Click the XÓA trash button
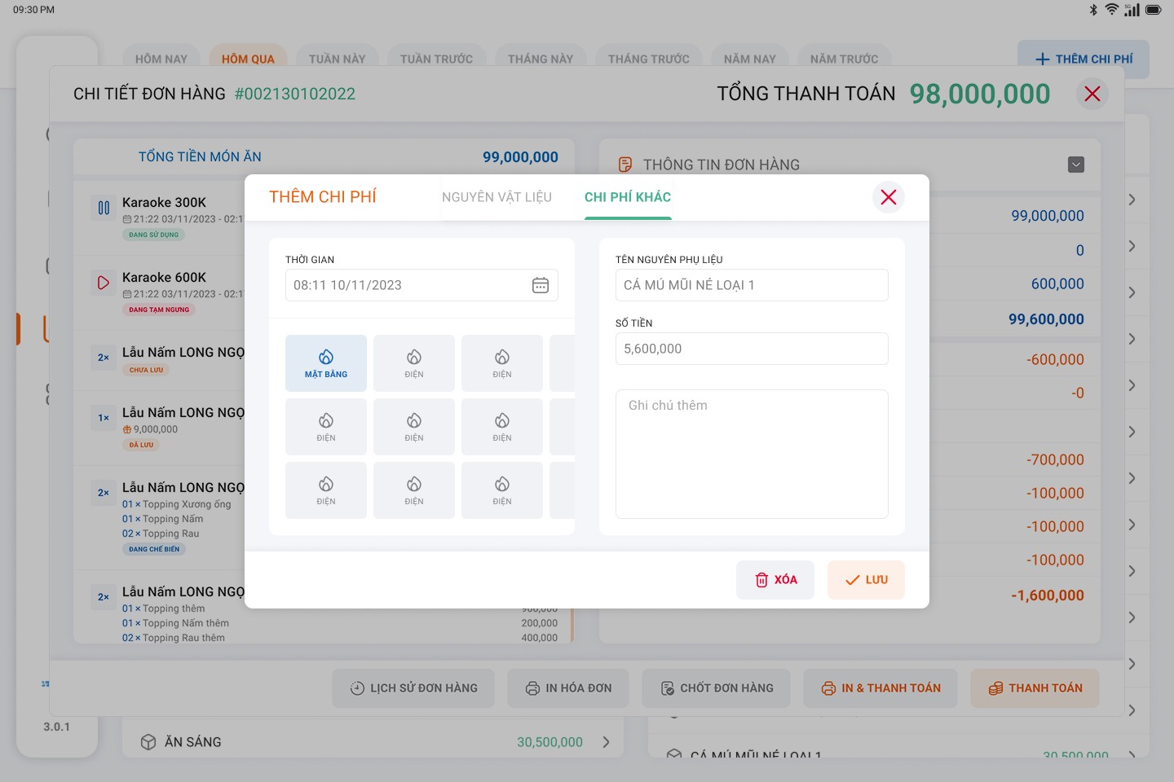 [x=775, y=580]
